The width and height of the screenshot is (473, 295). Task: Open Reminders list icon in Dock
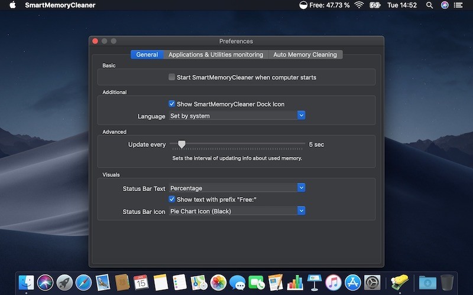coord(180,283)
